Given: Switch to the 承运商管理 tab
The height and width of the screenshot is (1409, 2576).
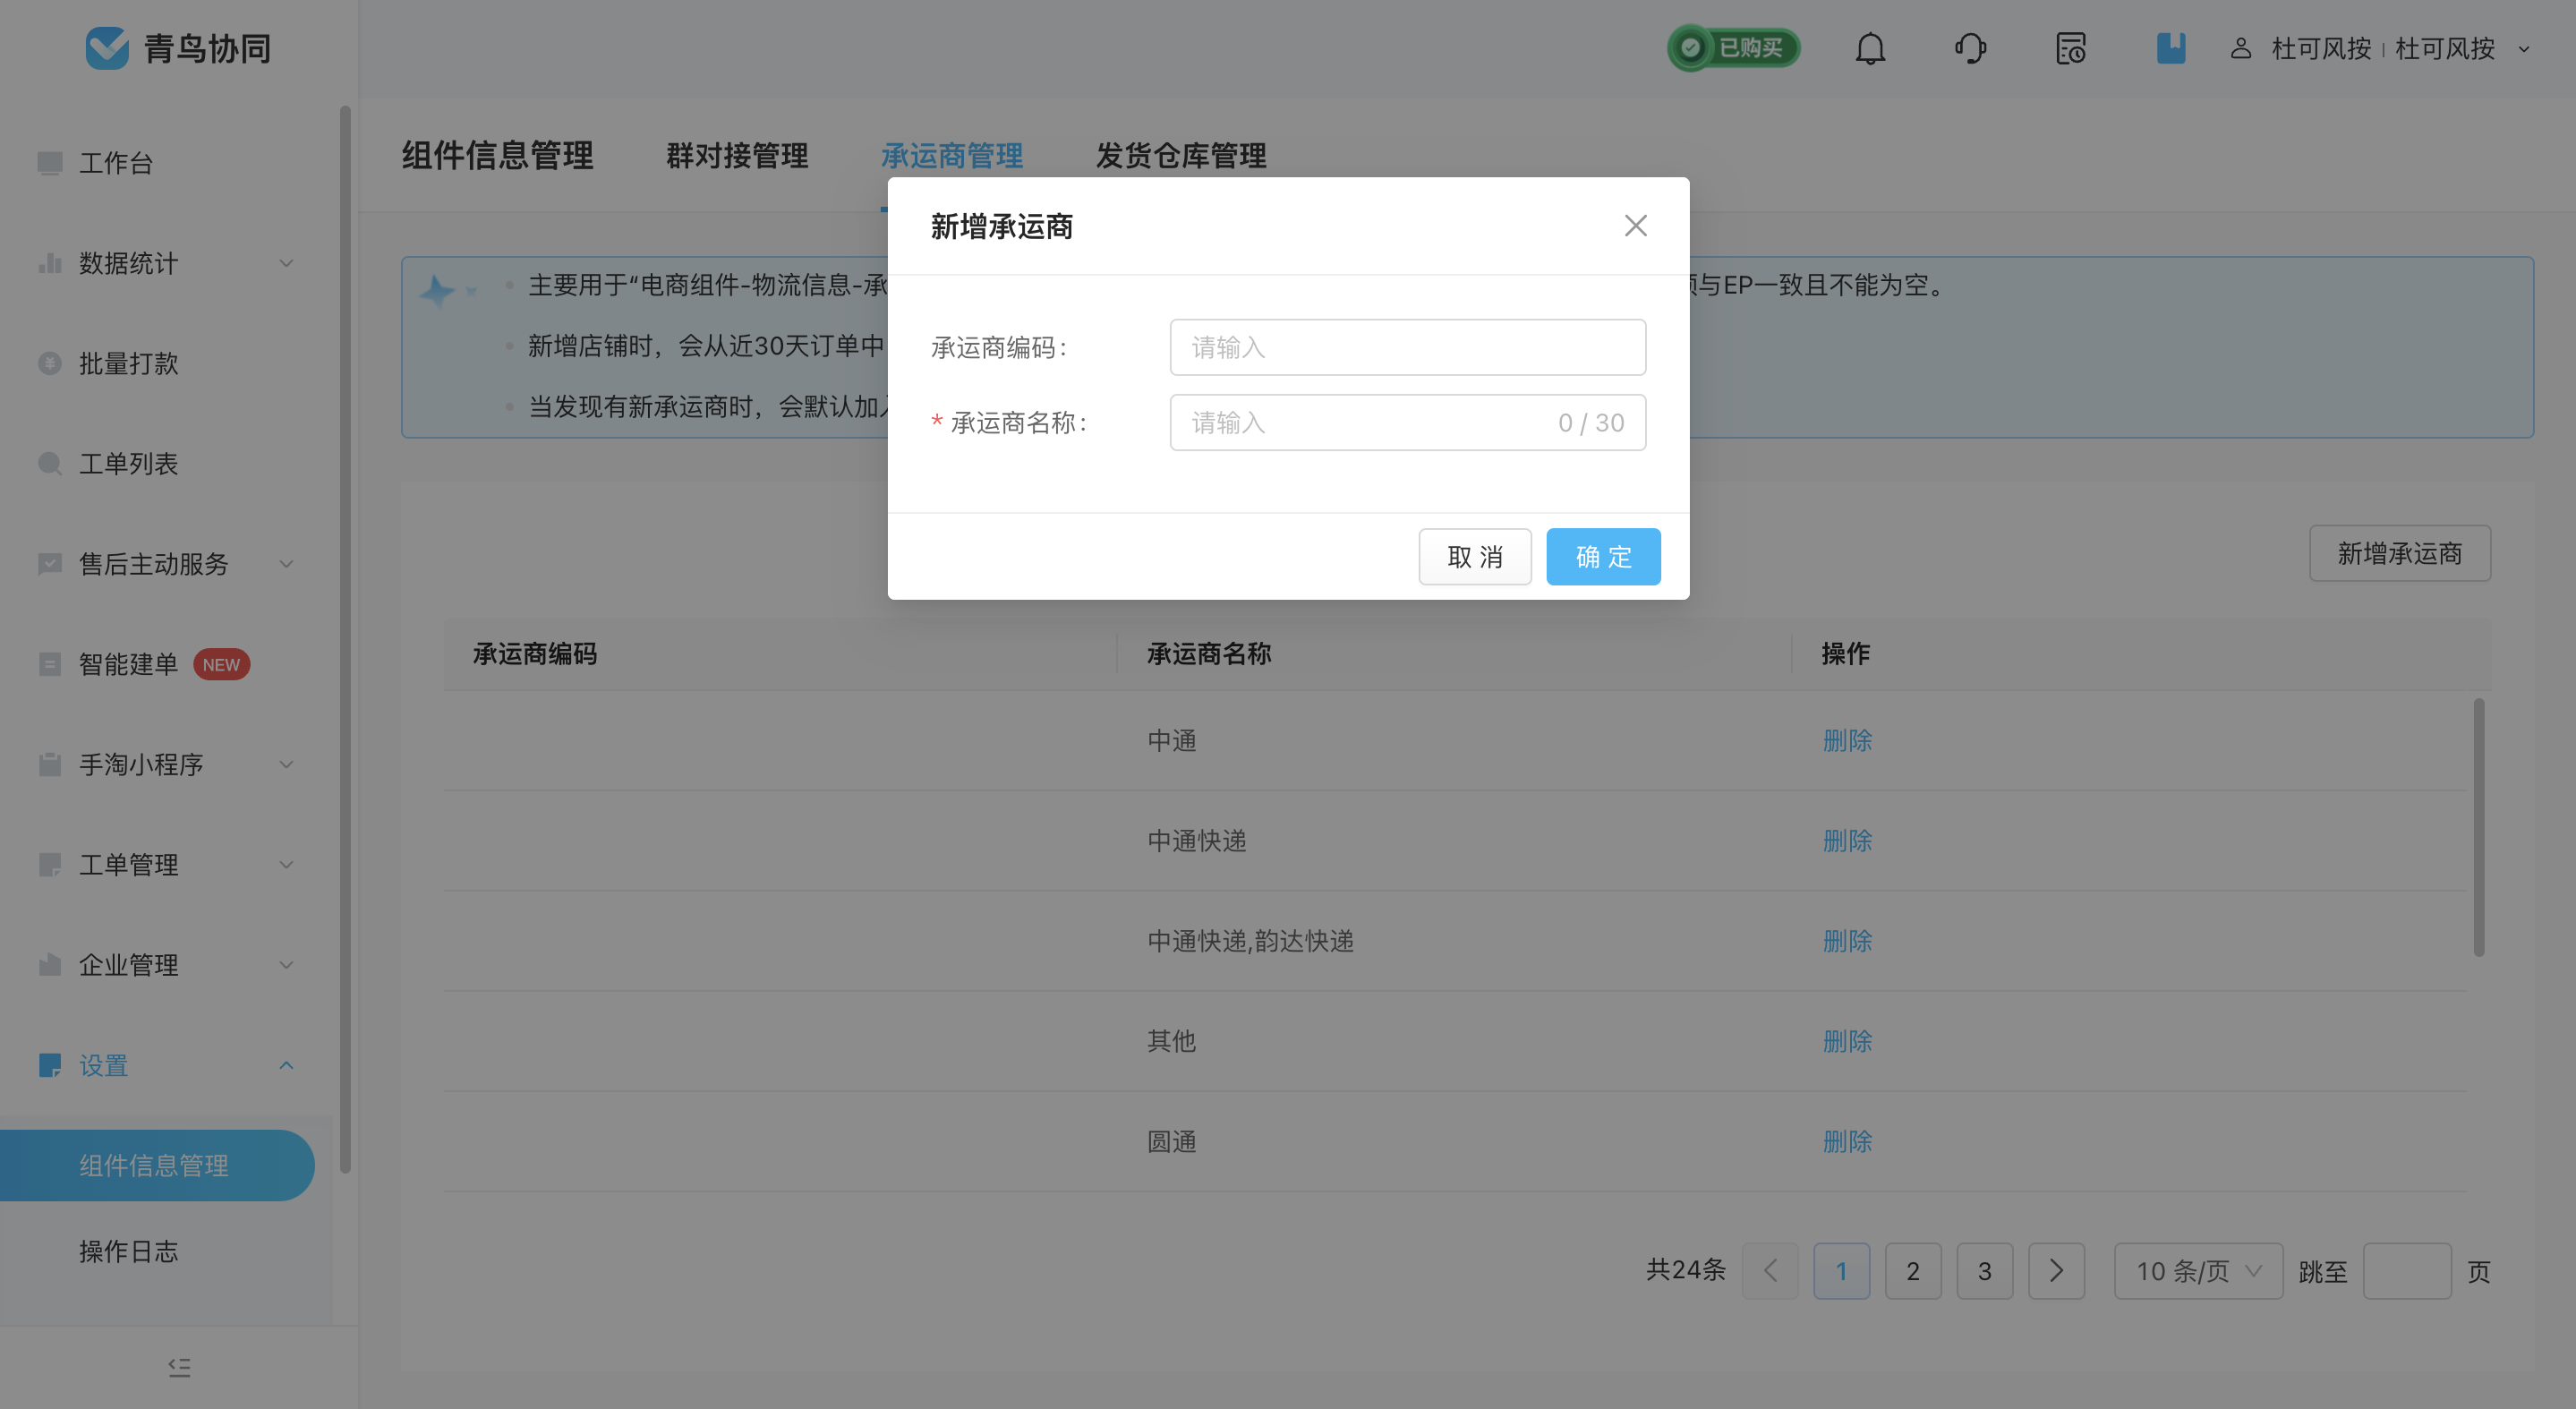Looking at the screenshot, I should pyautogui.click(x=951, y=156).
